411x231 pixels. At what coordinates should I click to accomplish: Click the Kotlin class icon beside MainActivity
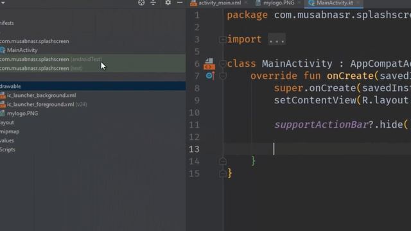(3, 50)
